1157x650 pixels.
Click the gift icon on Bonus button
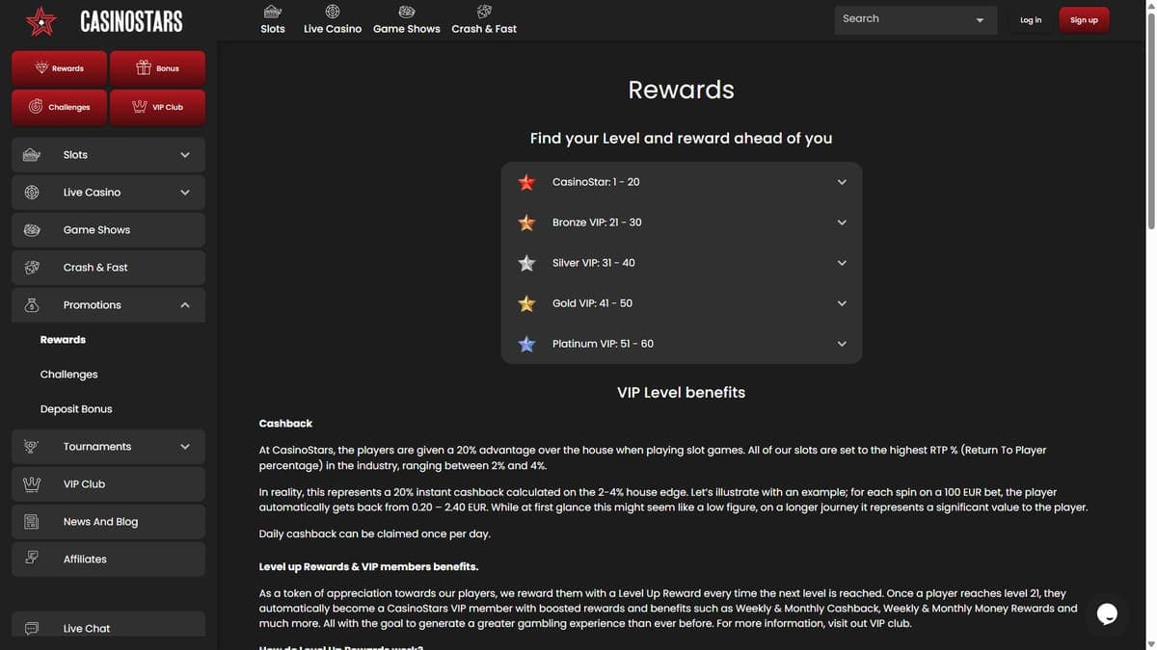coord(144,67)
